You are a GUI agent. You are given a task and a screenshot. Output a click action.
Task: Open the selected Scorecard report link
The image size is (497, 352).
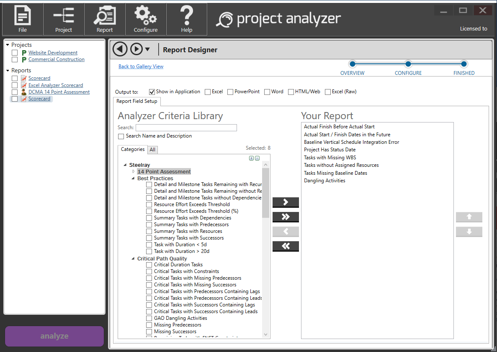pyautogui.click(x=39, y=99)
